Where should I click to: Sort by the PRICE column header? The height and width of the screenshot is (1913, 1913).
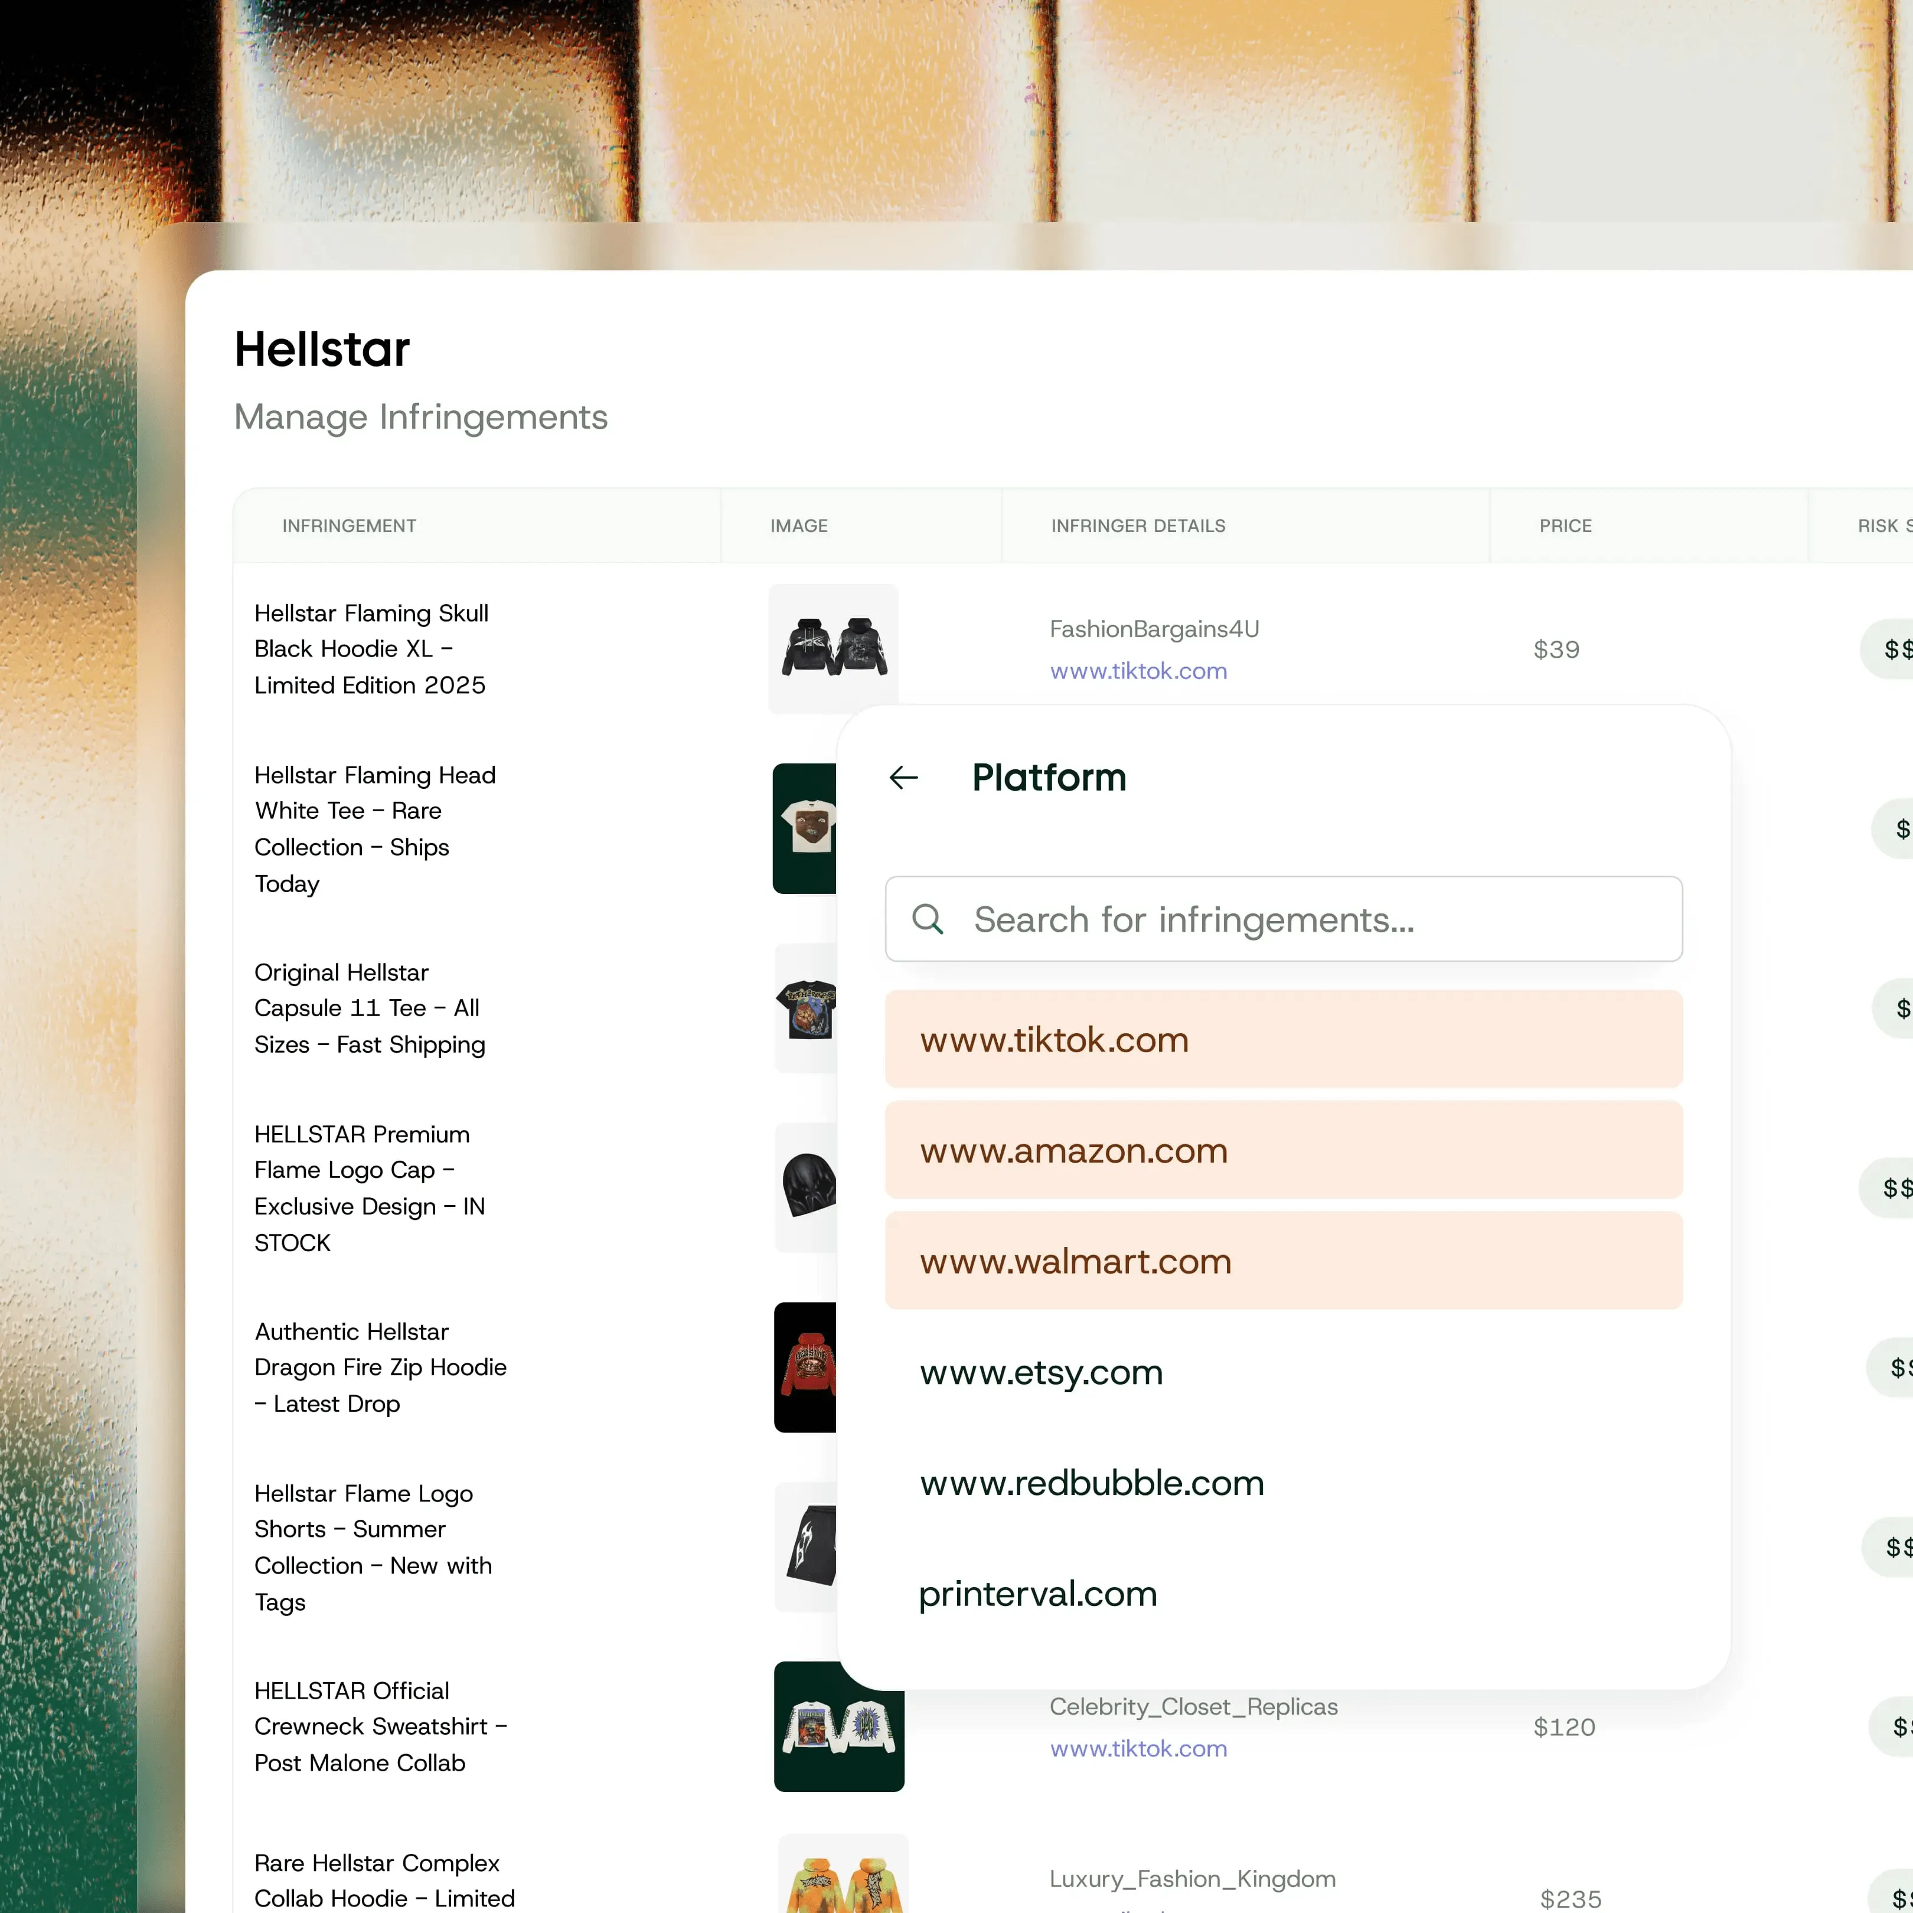(x=1565, y=525)
